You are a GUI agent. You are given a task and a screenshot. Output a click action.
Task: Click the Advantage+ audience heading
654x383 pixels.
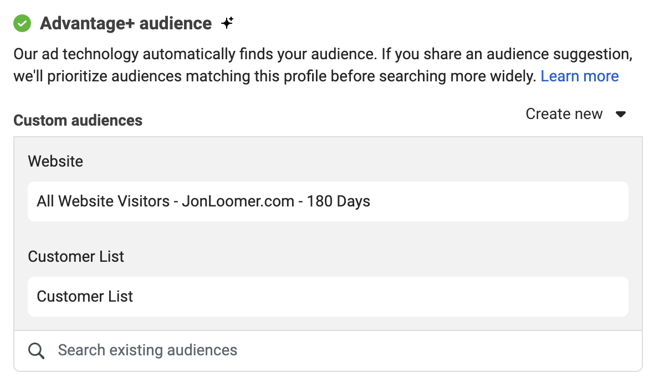point(126,23)
